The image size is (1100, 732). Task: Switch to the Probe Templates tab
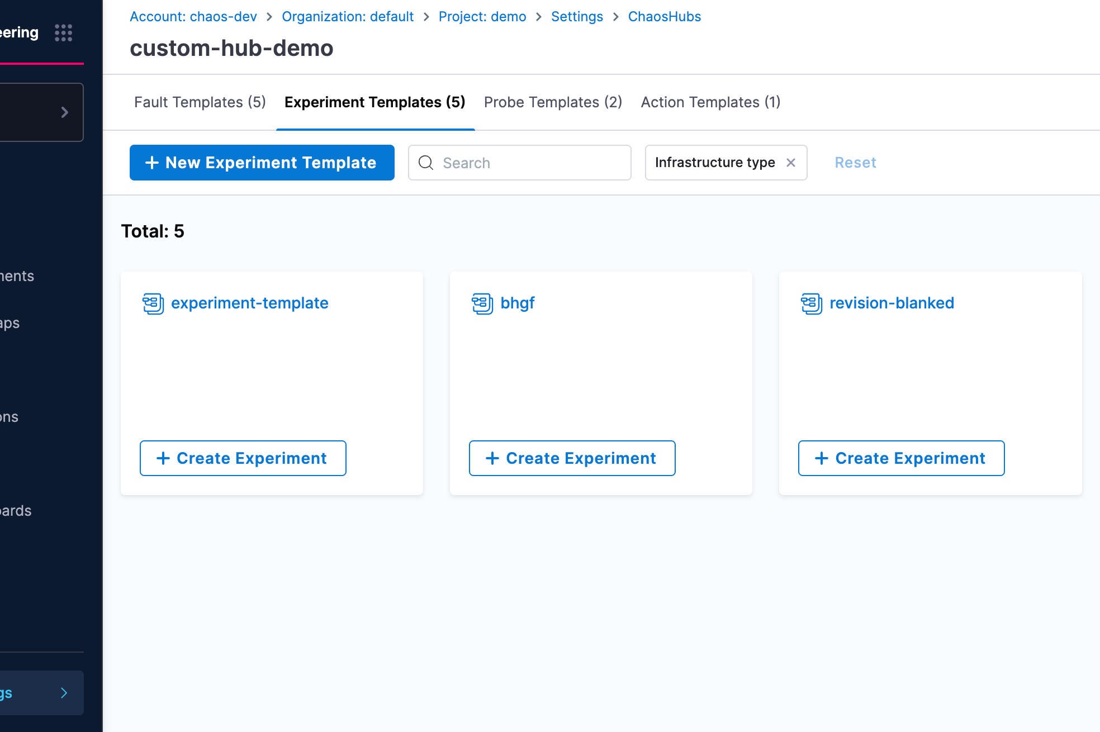[x=552, y=102]
